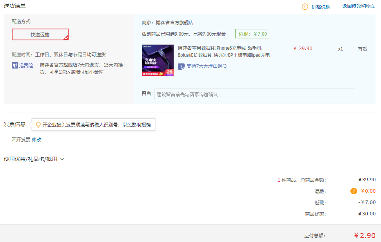
Task: Click the 有货 stock status
Action: click(362, 49)
